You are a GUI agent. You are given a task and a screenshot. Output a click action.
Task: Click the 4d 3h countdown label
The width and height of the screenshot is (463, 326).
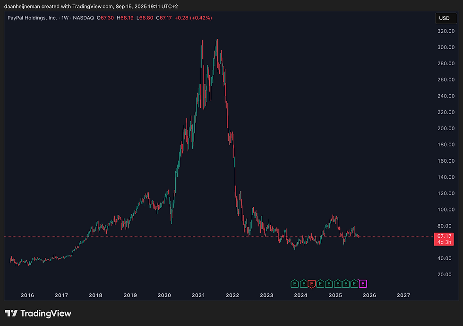444,242
